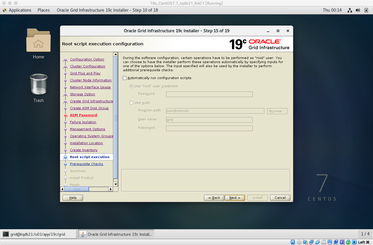Viewport: 373px width, 245px height.
Task: Click the terminal icon in taskbar
Action: [6, 234]
